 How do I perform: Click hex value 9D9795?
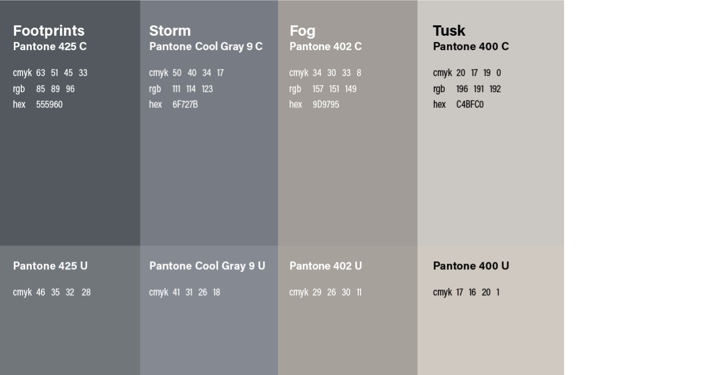pos(326,104)
